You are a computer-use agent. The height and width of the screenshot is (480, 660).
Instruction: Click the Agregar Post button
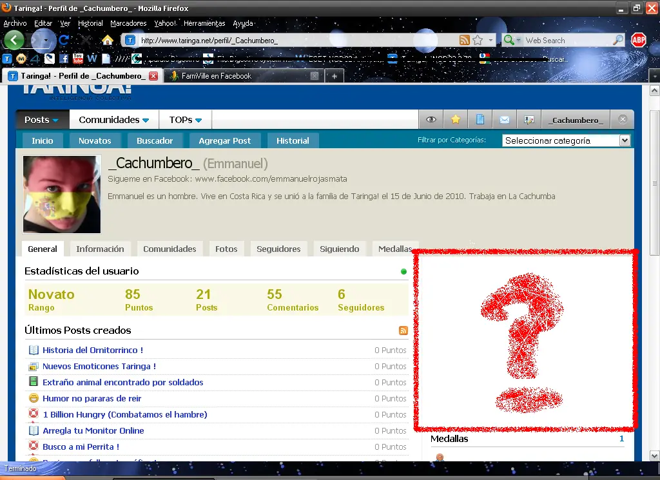tap(225, 140)
